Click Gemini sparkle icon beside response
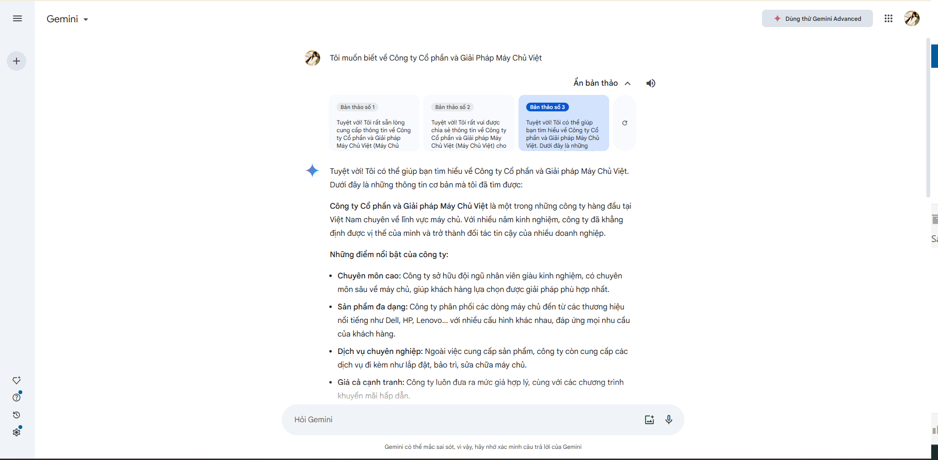 (x=312, y=170)
